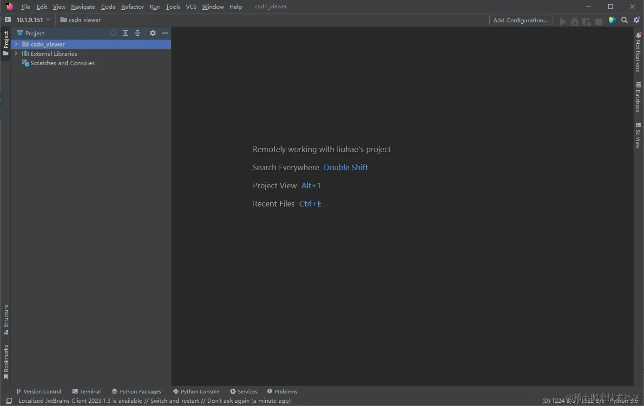
Task: Click the Python 3.6 interpreter status widget
Action: (x=624, y=401)
